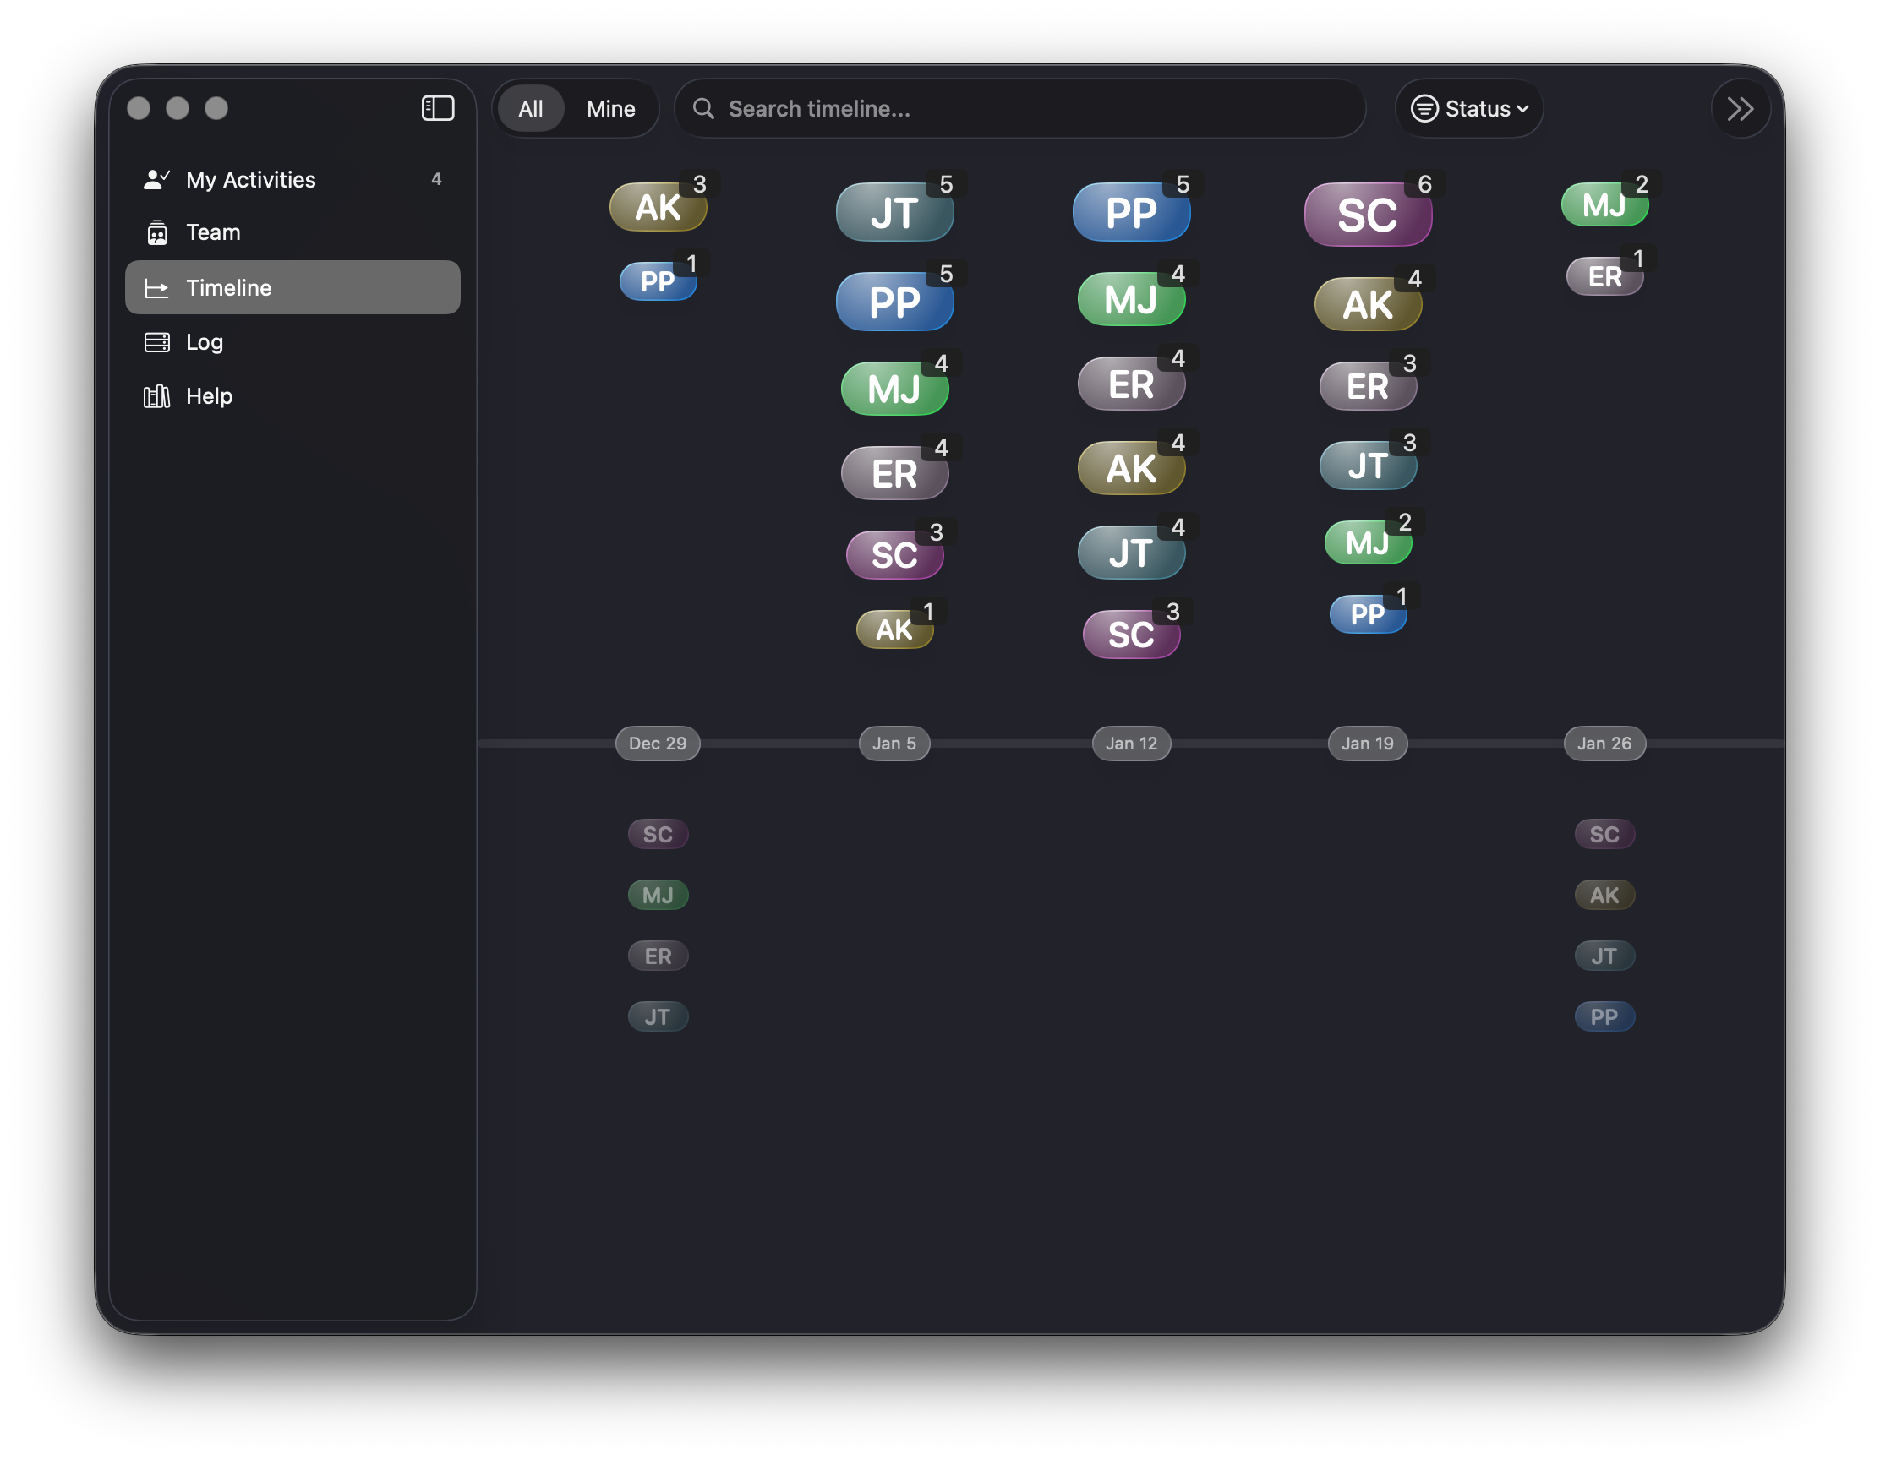Click the SC badge showing 6 activities
The width and height of the screenshot is (1880, 1460).
1368,215
